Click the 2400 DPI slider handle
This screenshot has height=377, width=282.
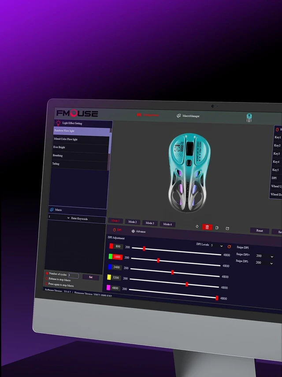pos(172,272)
